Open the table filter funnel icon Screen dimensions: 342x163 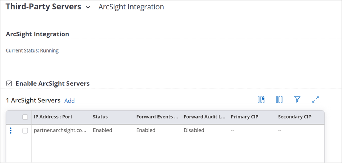(x=297, y=100)
